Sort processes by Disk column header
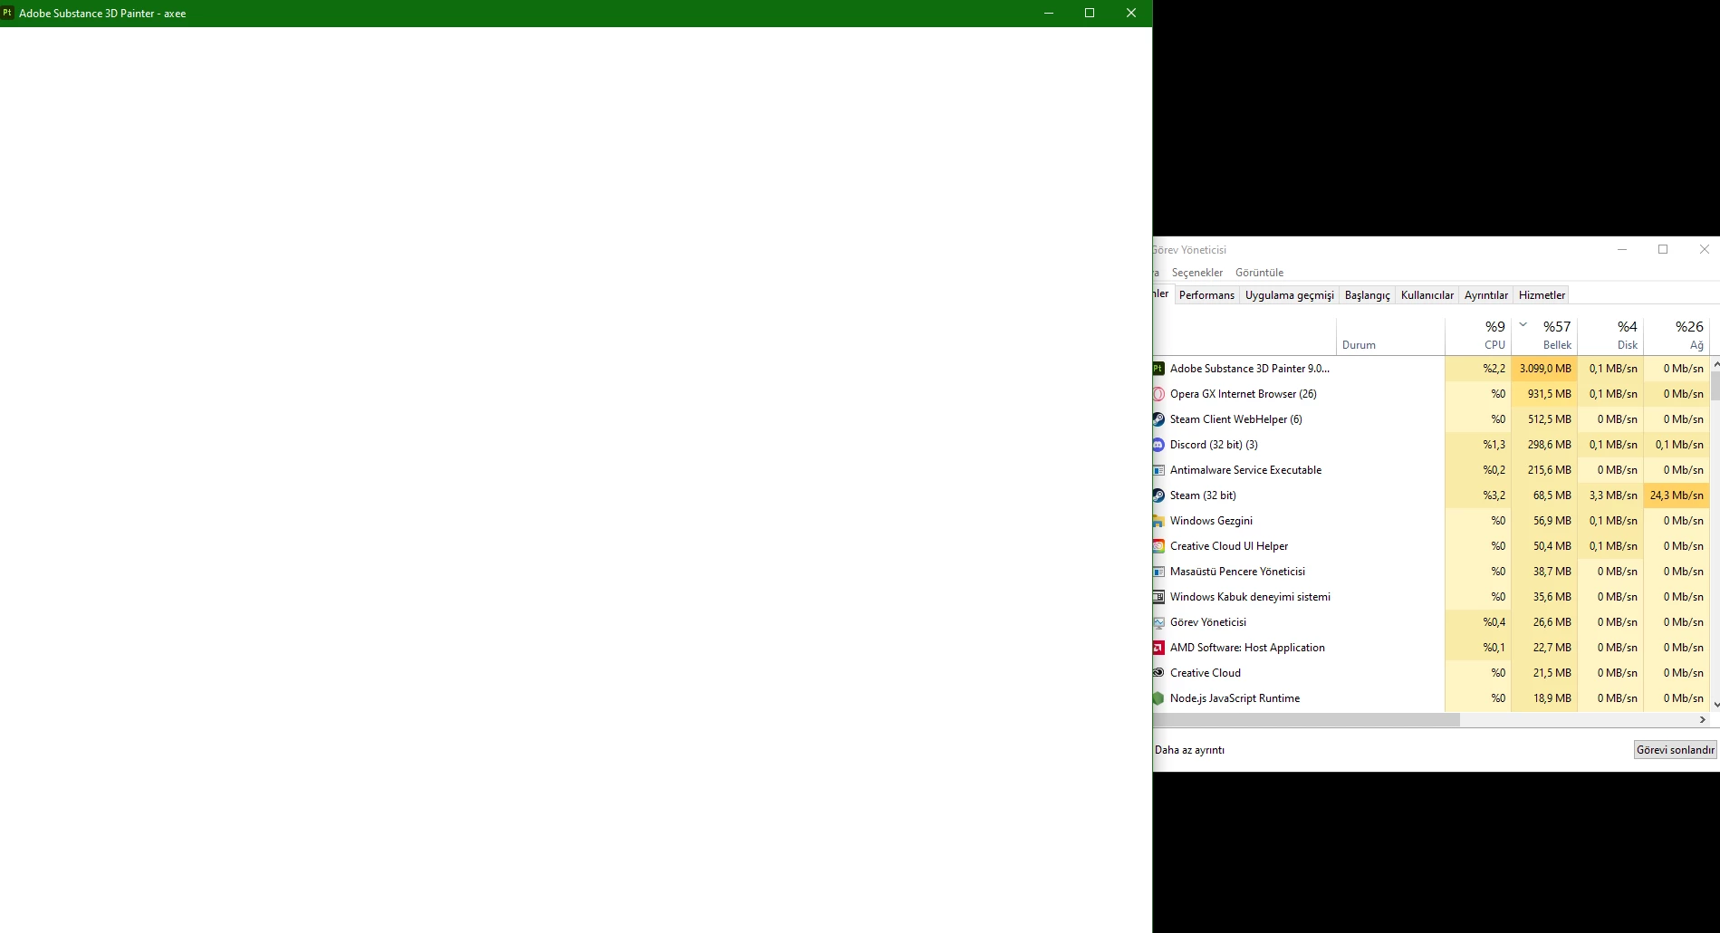 tap(1610, 335)
